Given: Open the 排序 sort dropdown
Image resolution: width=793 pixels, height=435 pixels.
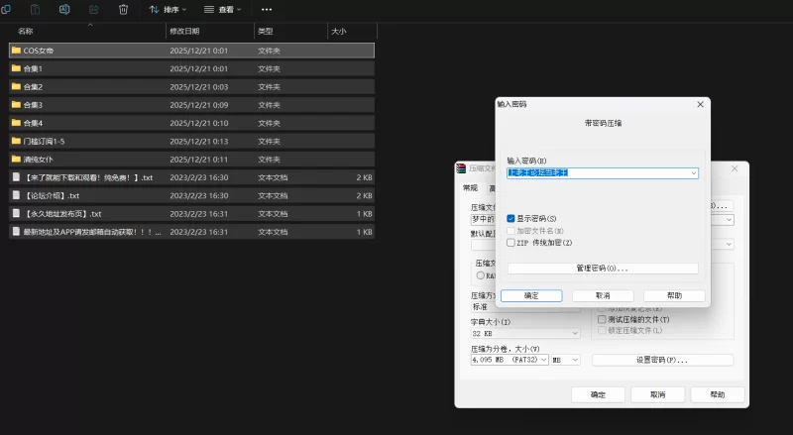Looking at the screenshot, I should point(170,9).
